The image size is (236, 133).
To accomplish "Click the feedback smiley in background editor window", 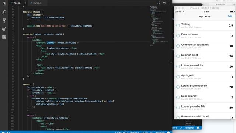I will coord(198,128).
